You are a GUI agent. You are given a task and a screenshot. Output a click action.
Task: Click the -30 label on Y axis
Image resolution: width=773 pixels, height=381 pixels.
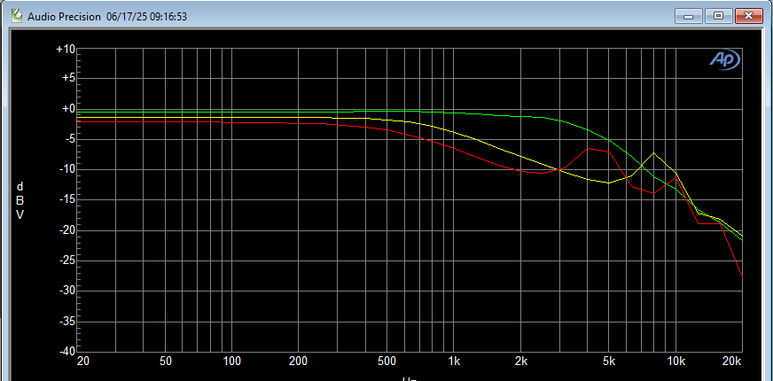[66, 292]
